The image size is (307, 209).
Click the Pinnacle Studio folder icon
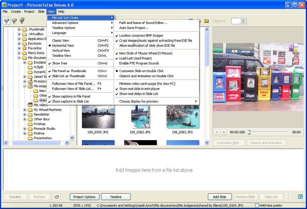point(30,129)
